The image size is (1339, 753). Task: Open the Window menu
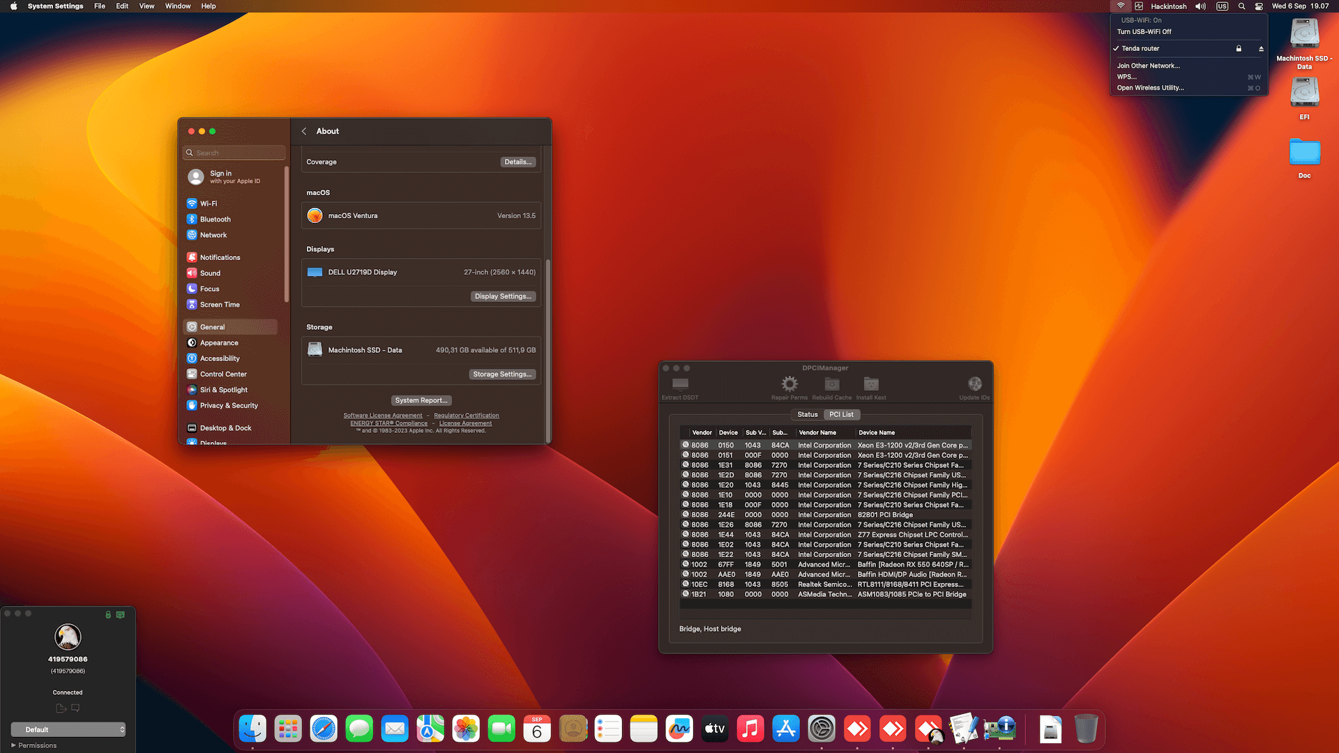tap(177, 6)
